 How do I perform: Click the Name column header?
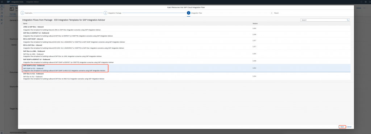point(25,23)
